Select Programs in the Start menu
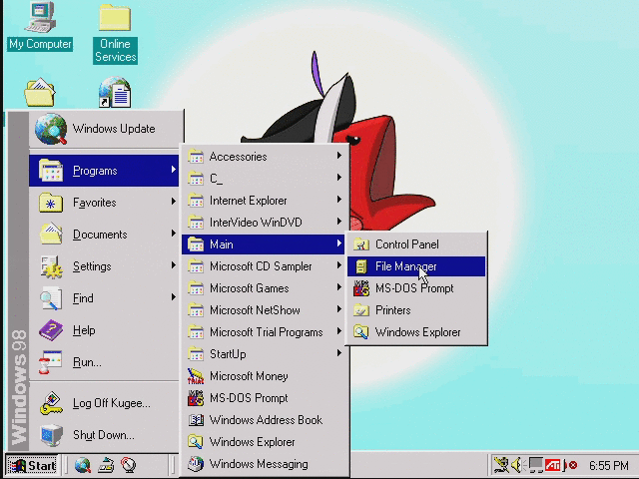 pos(104,171)
